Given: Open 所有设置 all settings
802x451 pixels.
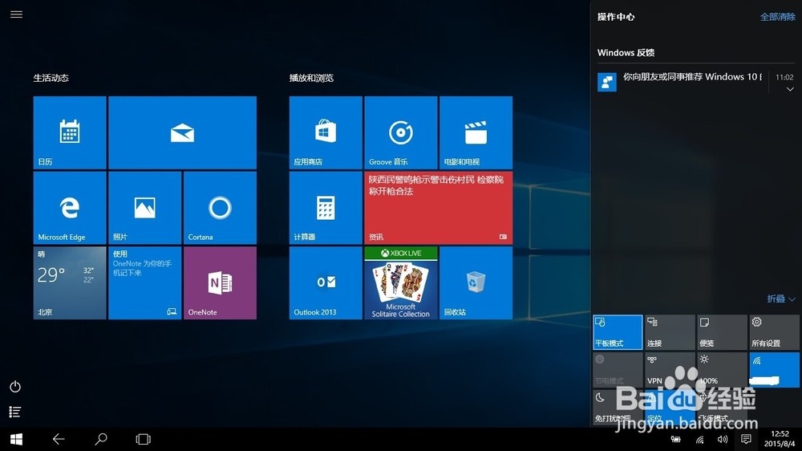Looking at the screenshot, I should tap(774, 332).
